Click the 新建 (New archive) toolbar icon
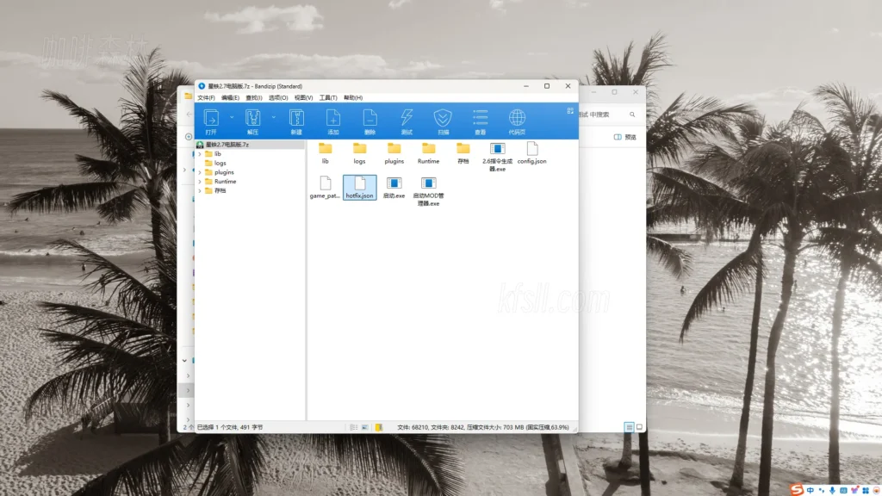Viewport: 882px width, 496px height. (x=296, y=119)
